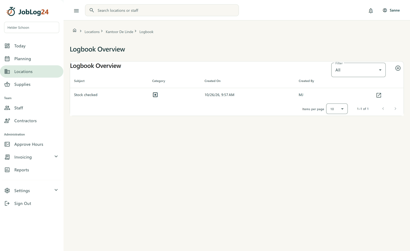410x251 pixels.
Task: Open the notifications bell
Action: click(371, 11)
